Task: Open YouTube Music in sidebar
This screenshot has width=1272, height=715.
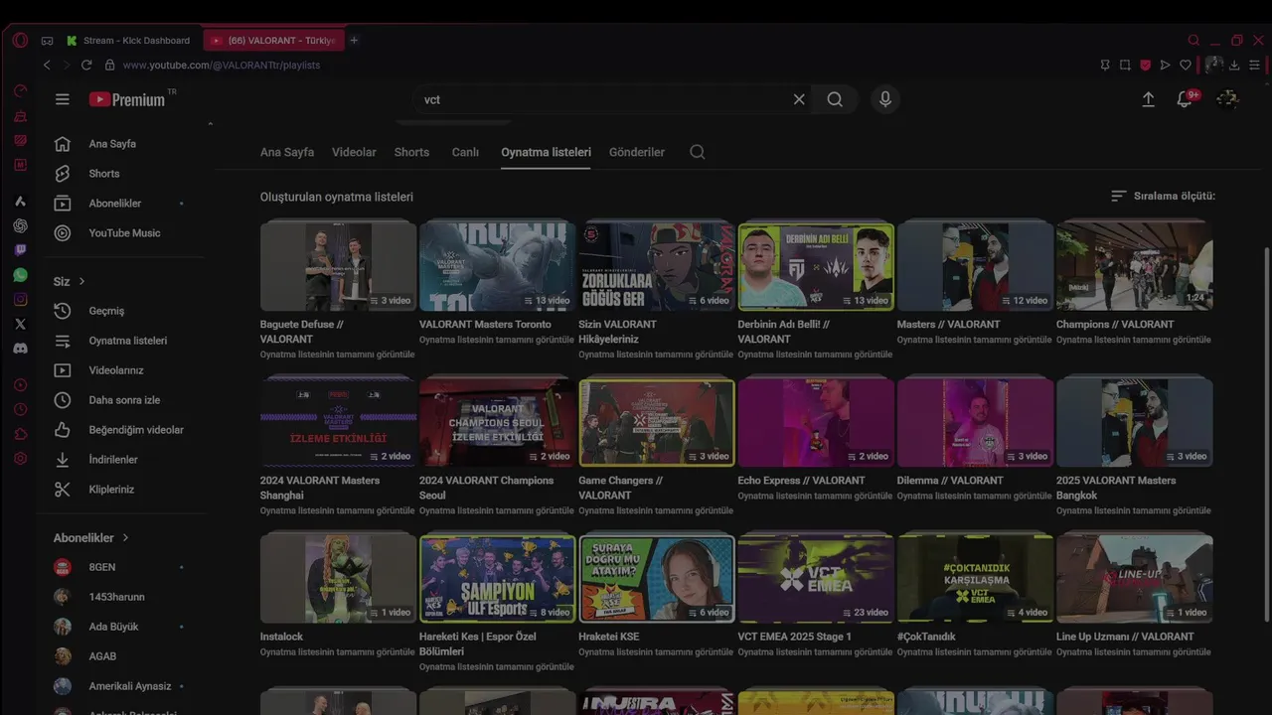Action: (x=126, y=232)
